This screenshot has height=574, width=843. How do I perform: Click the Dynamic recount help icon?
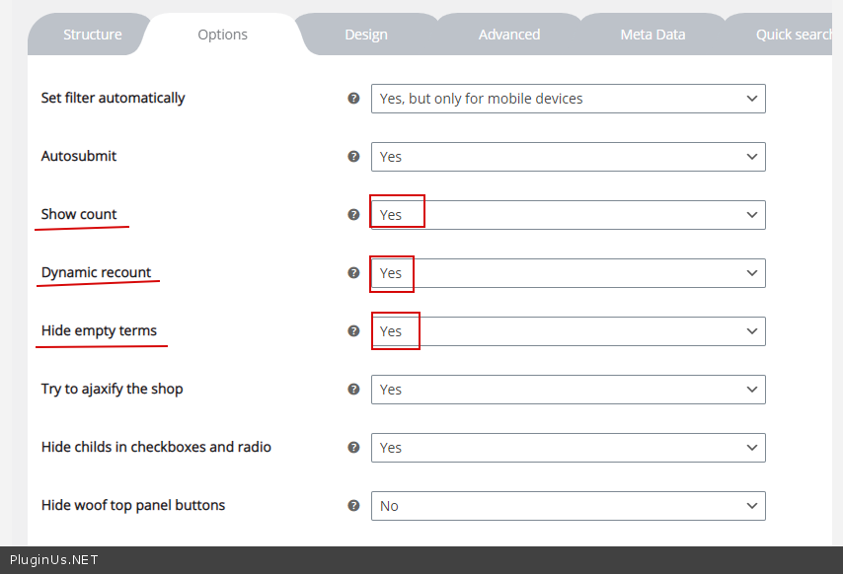click(x=353, y=273)
